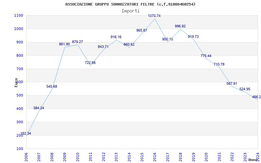Viewport: 261px width, 163px height.
Task: Select data label 996.92
Action: 180,26
